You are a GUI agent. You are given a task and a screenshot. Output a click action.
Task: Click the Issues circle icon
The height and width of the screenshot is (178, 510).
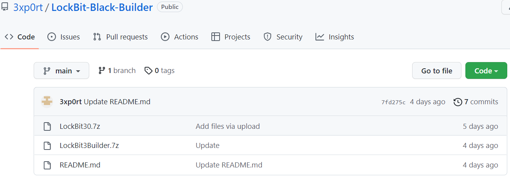[52, 37]
